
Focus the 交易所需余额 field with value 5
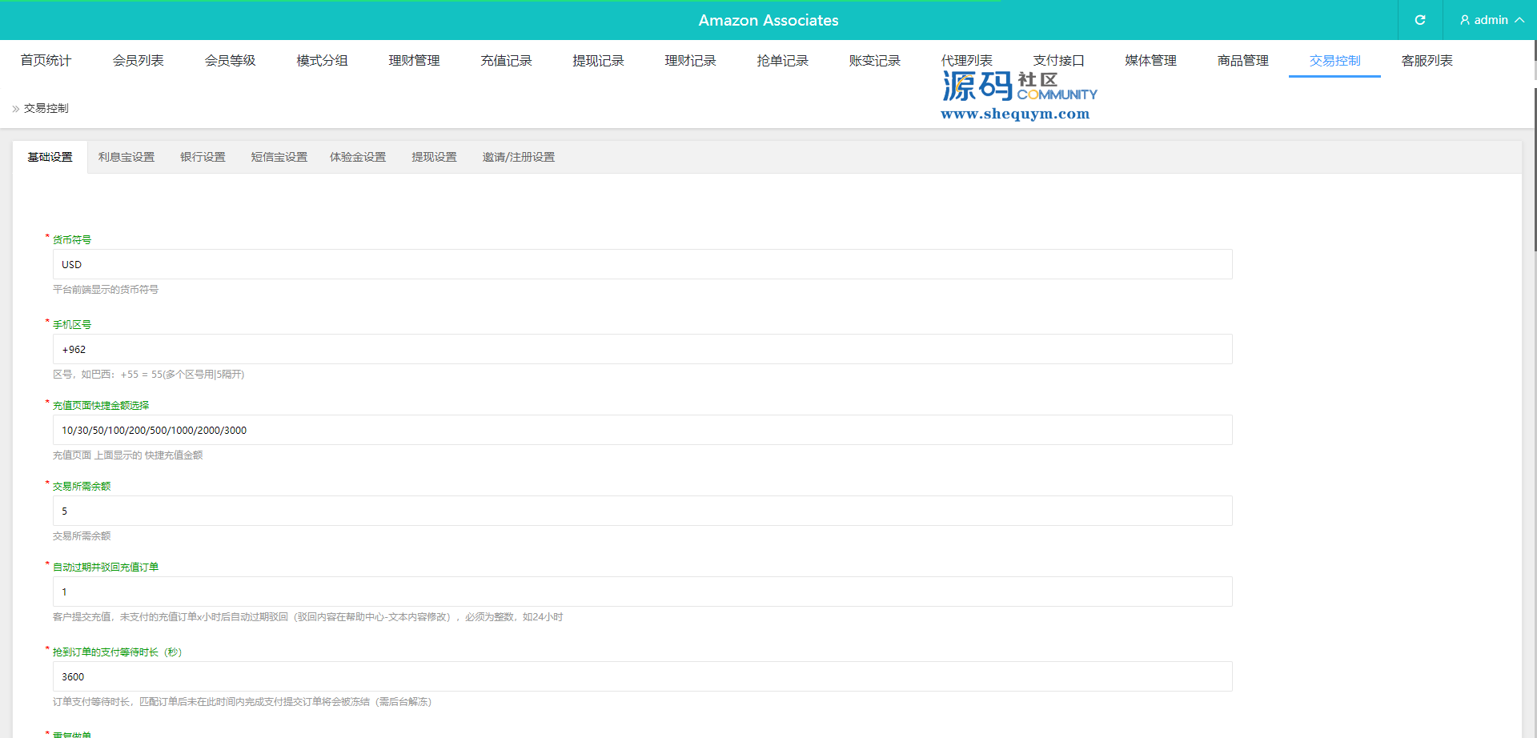tap(642, 511)
